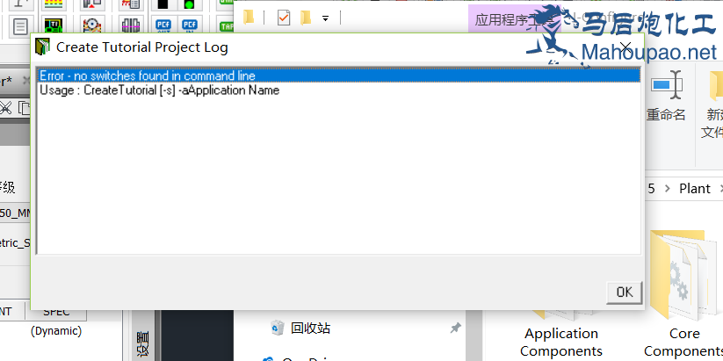The height and width of the screenshot is (361, 723).
Task: Click the green light toolbar icon
Action: coord(189,5)
